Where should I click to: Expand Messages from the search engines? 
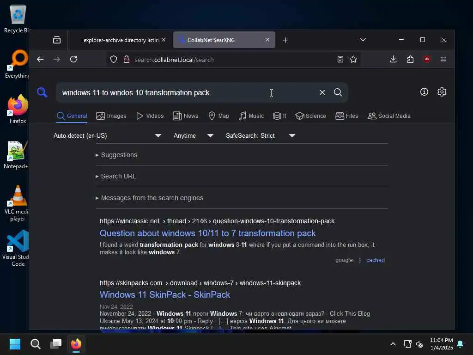150,198
